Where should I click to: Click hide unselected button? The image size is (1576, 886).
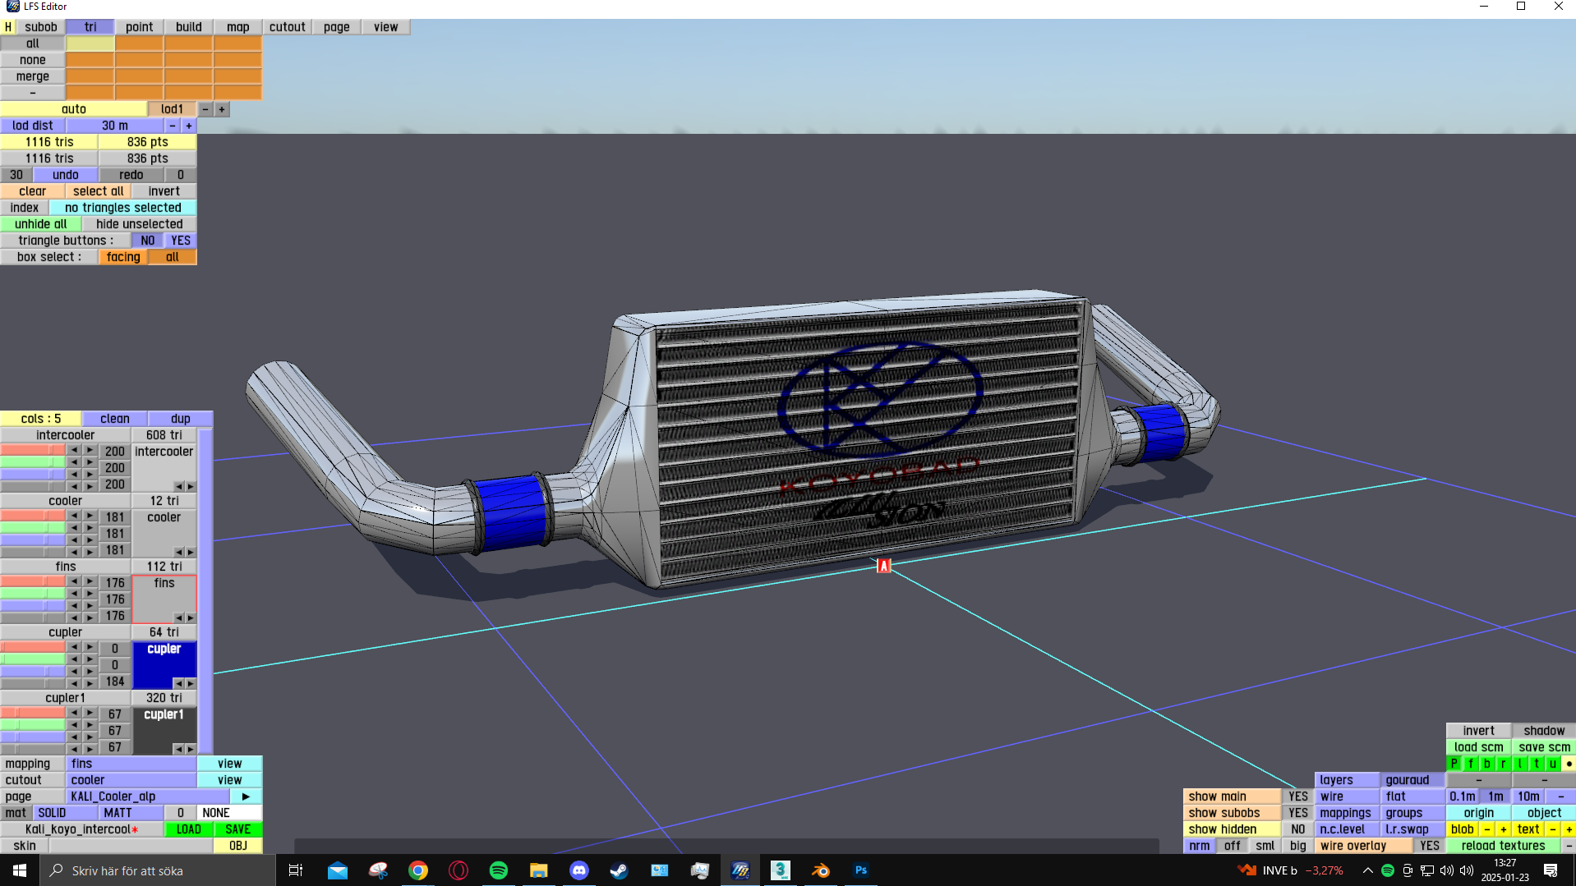tap(140, 224)
